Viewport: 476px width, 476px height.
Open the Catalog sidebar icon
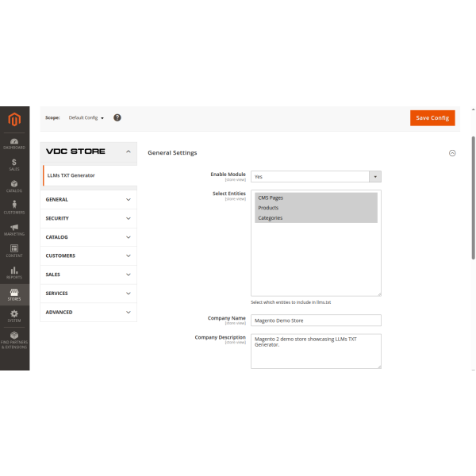tap(14, 186)
